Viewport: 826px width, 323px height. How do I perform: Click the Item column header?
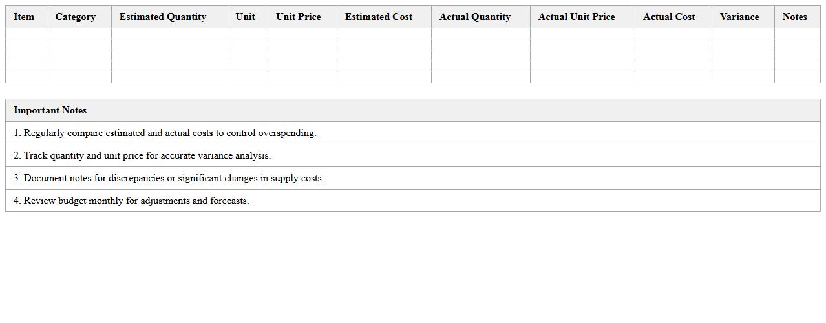click(24, 17)
